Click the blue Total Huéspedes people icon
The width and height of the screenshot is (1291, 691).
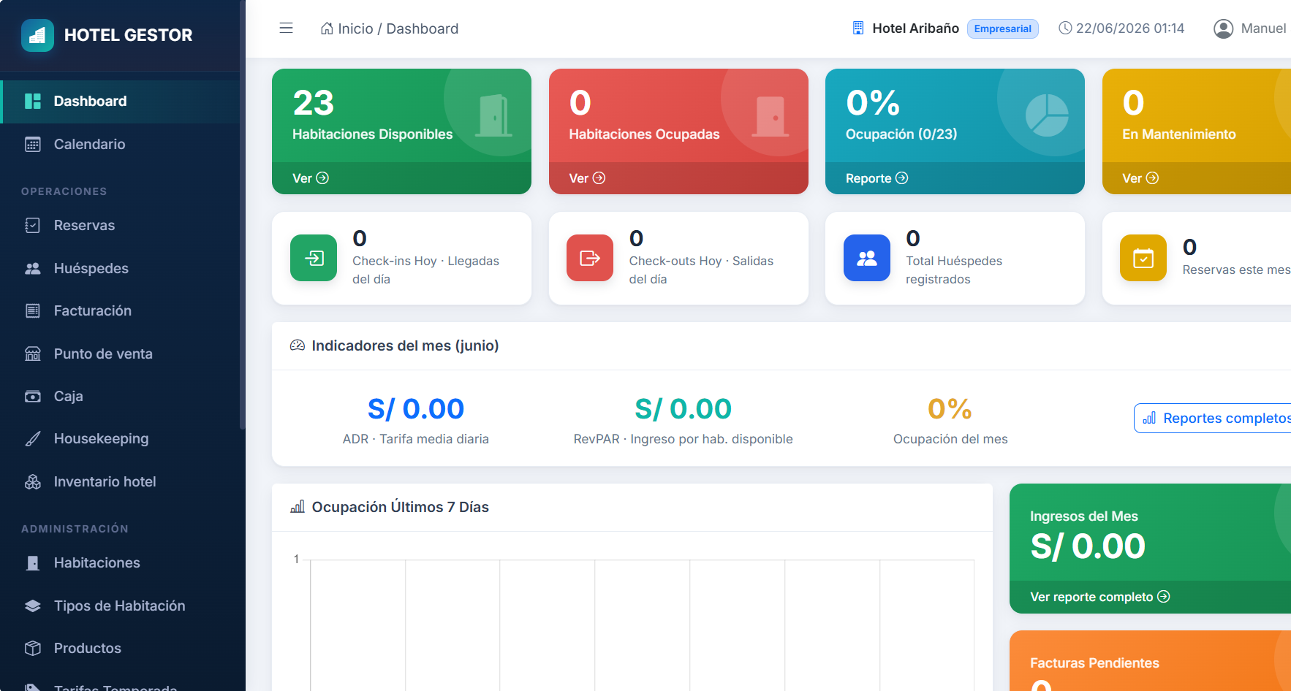coord(867,258)
